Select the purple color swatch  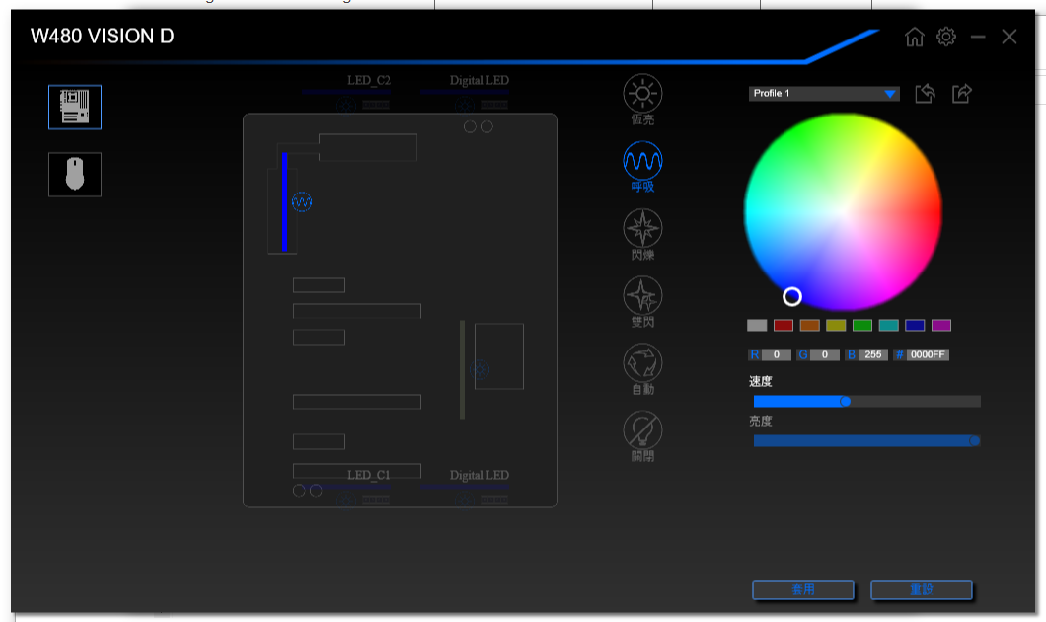click(x=941, y=325)
